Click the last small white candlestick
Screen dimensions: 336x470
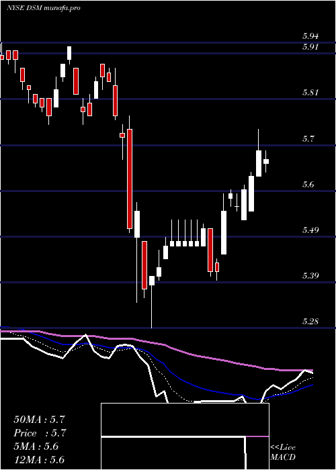click(266, 161)
